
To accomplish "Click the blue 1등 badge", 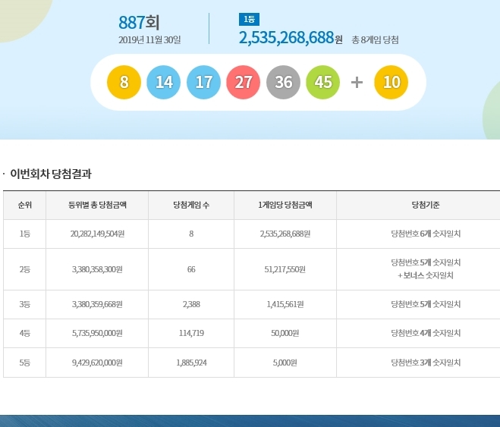I will (248, 19).
